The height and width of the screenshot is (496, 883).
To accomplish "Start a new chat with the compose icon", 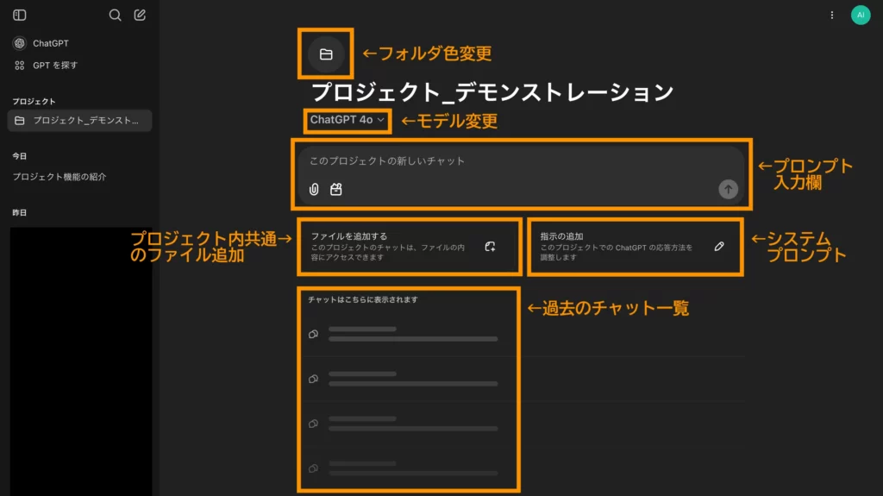I will [140, 15].
